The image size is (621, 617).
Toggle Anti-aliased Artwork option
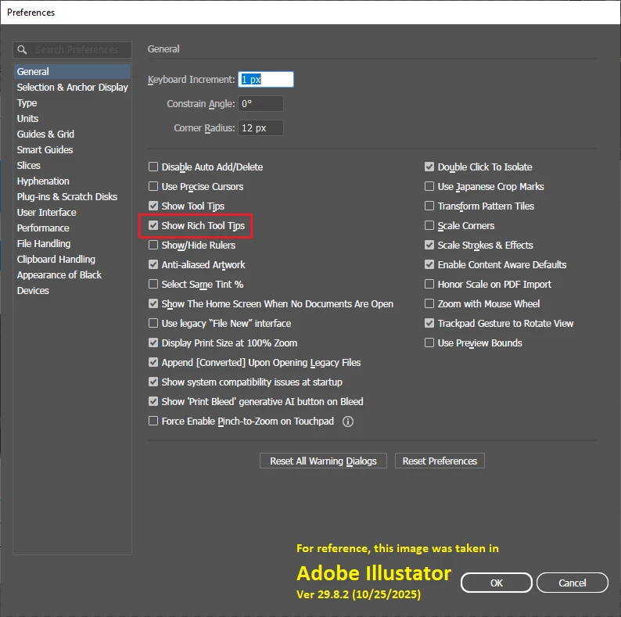[153, 264]
